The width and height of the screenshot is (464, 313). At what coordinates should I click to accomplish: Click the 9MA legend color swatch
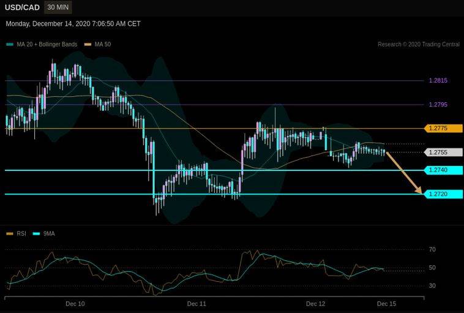[x=36, y=233]
